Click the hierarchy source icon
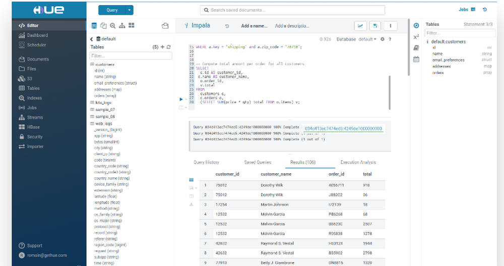Screen dimensions: 504x266 [122, 26]
